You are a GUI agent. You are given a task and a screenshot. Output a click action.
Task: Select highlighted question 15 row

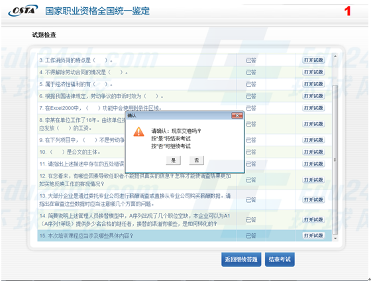(185, 236)
